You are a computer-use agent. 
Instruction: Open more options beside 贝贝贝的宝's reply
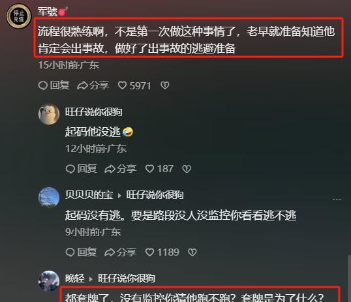coord(337,200)
